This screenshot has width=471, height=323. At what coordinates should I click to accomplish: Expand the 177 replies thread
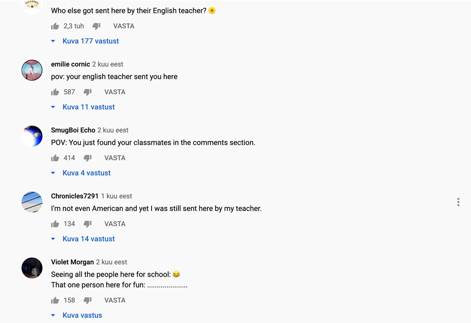click(91, 41)
